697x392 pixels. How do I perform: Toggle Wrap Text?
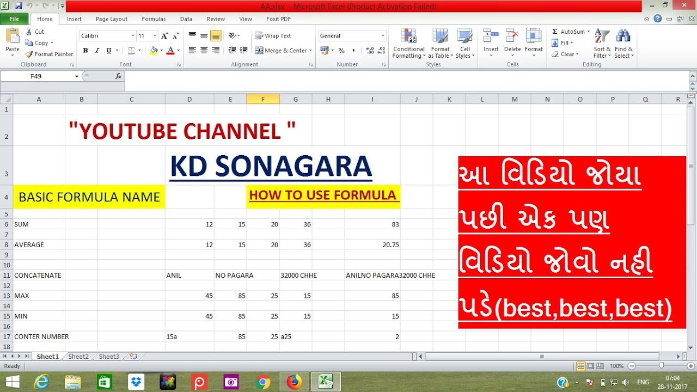[x=273, y=36]
